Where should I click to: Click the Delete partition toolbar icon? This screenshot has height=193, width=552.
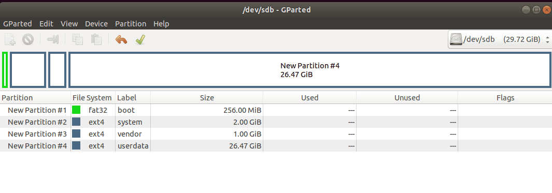click(x=28, y=39)
